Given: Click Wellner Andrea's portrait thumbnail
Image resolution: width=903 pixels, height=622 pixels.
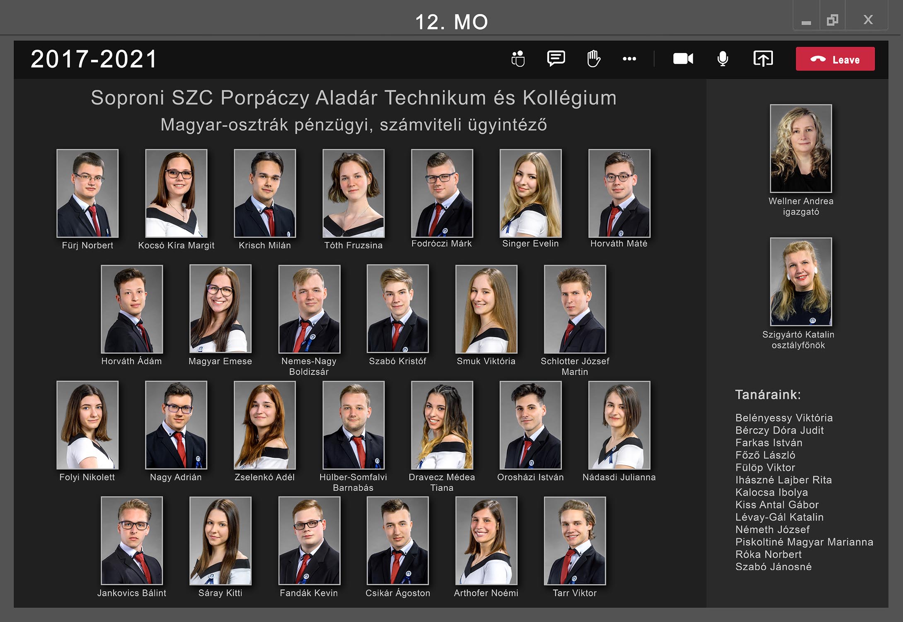Looking at the screenshot, I should [801, 148].
